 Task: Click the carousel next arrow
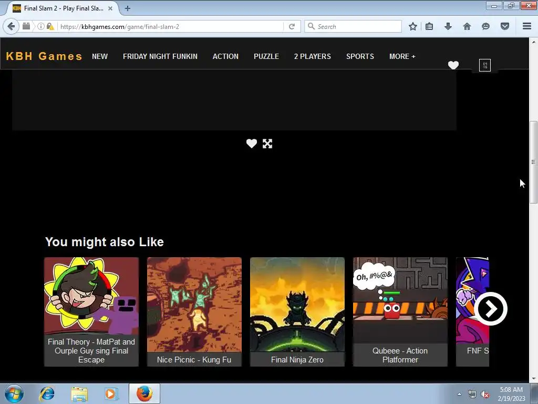pos(491,309)
